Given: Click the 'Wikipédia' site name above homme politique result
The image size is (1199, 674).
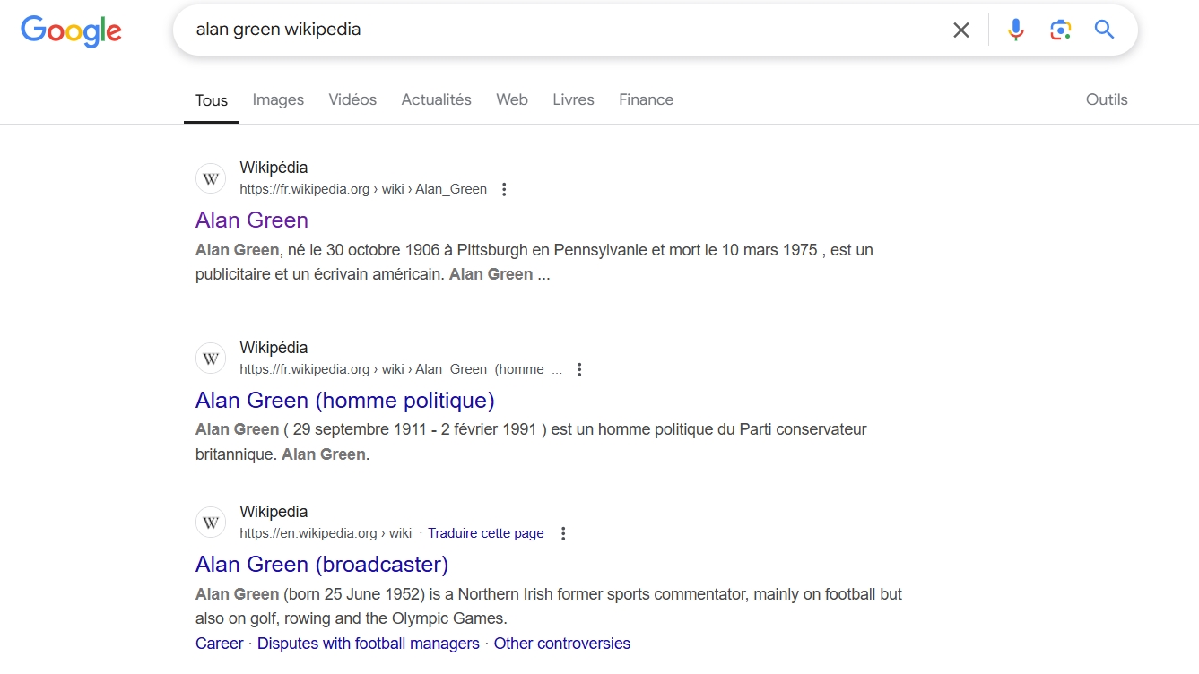Looking at the screenshot, I should [x=274, y=348].
